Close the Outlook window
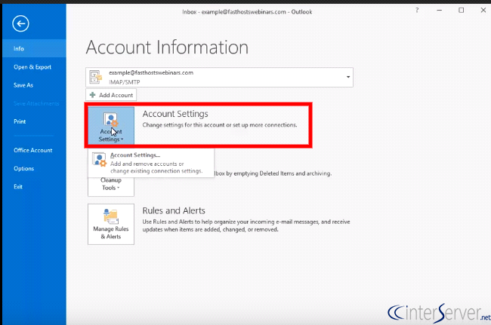The image size is (491, 325). [483, 11]
